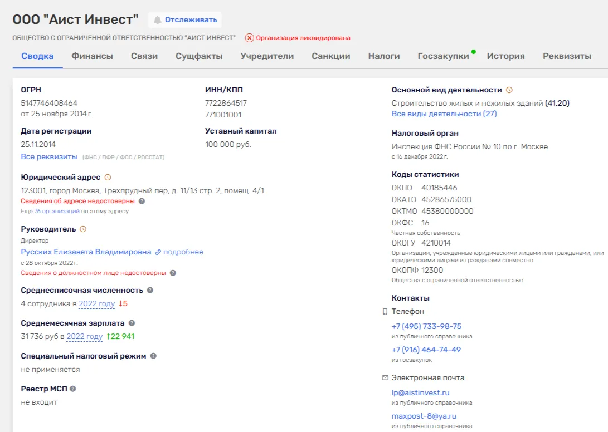Click clock icon next to Основной вид деятельности
The height and width of the screenshot is (432, 608).
[x=509, y=90]
